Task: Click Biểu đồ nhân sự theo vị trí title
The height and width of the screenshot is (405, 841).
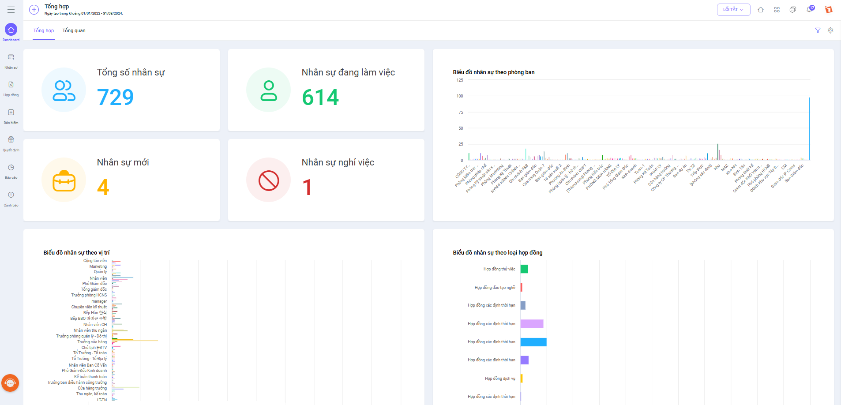Action: click(x=76, y=252)
